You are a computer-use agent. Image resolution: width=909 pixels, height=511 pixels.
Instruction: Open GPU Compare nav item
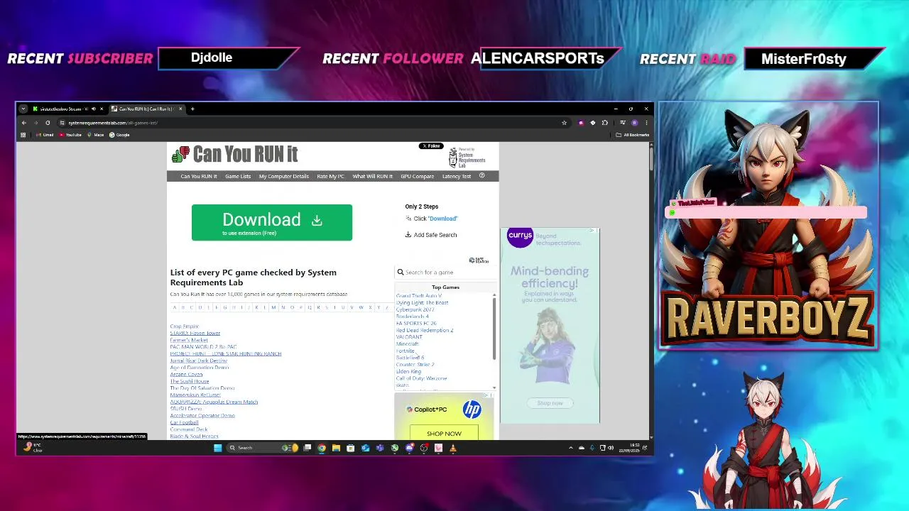[x=417, y=176]
